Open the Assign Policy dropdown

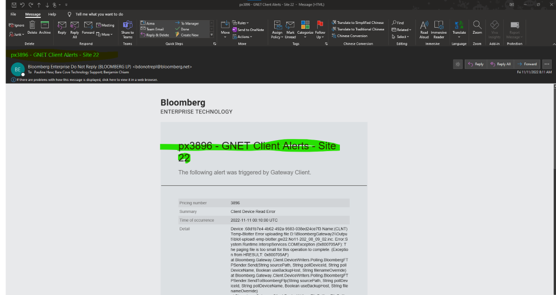(277, 29)
